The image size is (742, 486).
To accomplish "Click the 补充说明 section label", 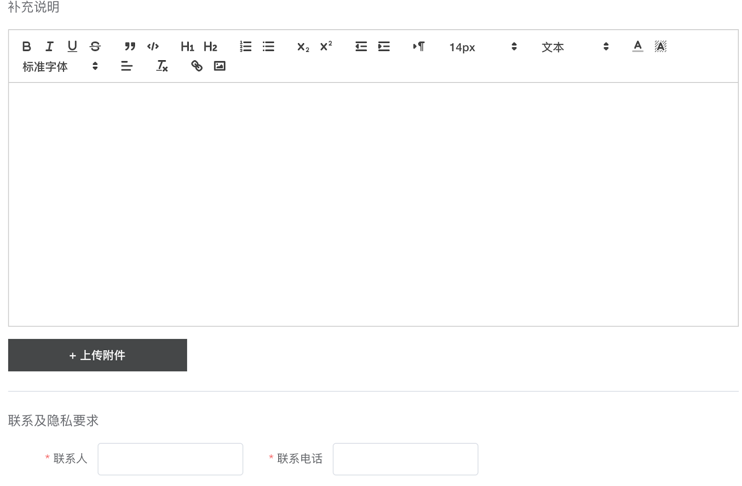I will click(33, 7).
